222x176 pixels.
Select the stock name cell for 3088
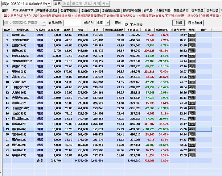23,82
